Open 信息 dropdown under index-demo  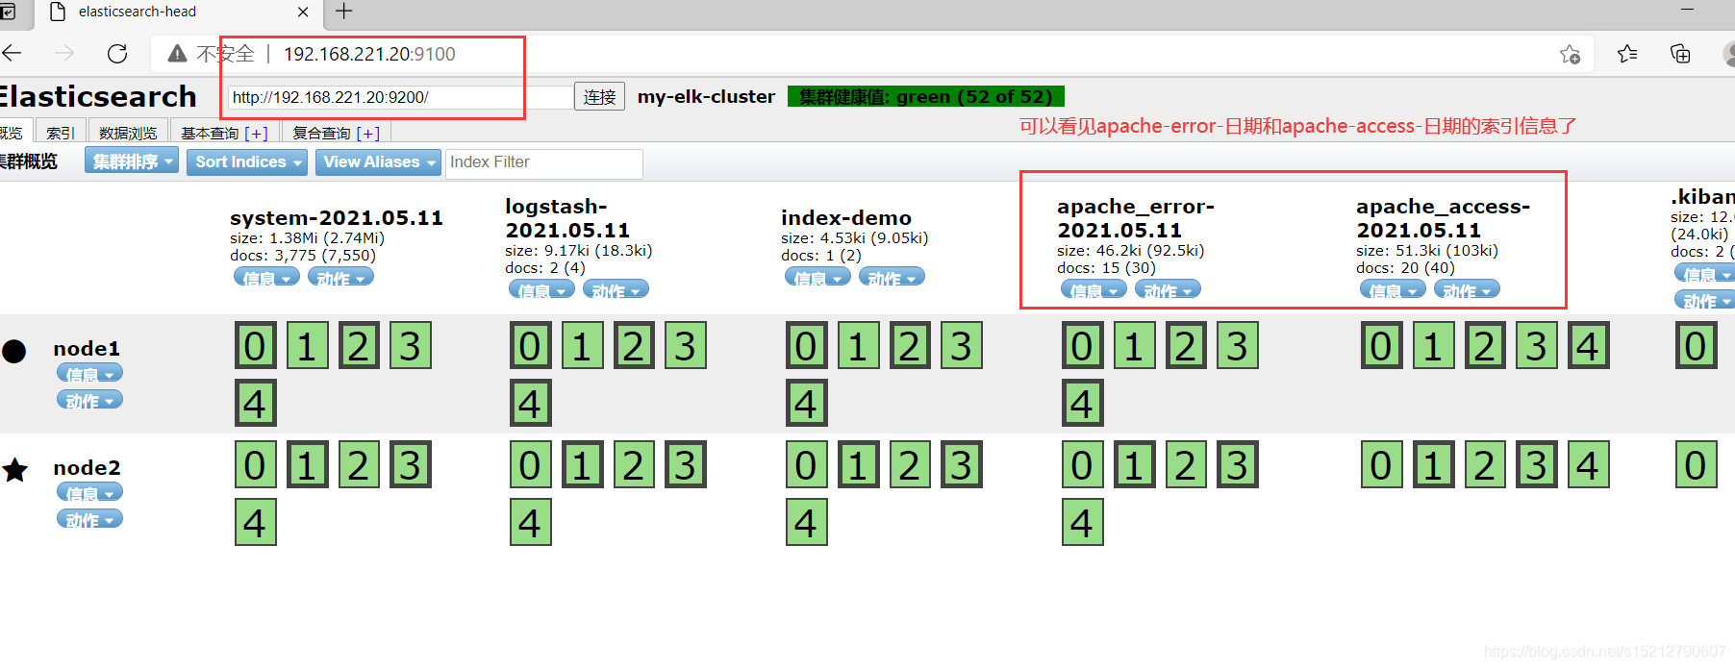tap(817, 278)
